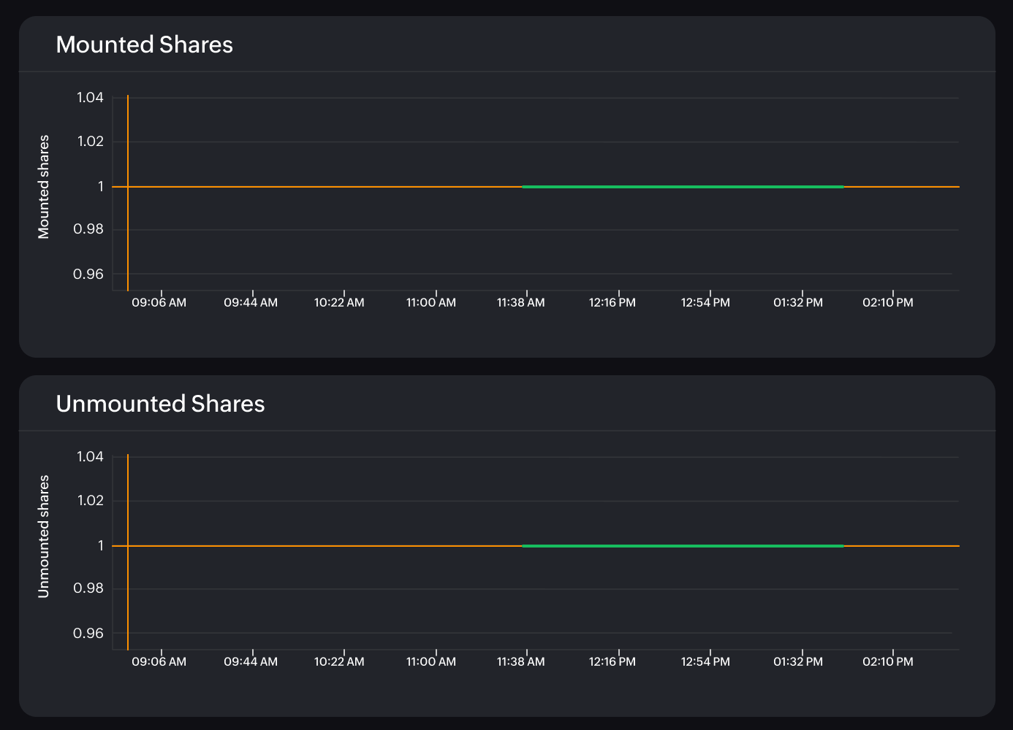Viewport: 1013px width, 730px height.
Task: Click green line segment in Unmounted Shares chart
Action: tap(683, 546)
